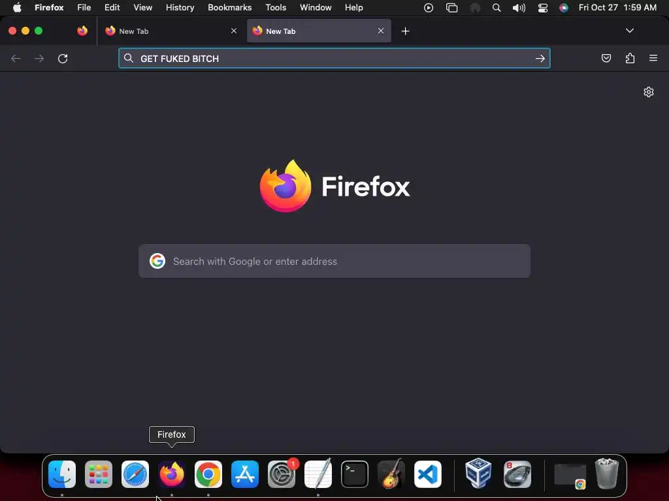
Task: Go forward using the forward arrow
Action: [x=39, y=58]
